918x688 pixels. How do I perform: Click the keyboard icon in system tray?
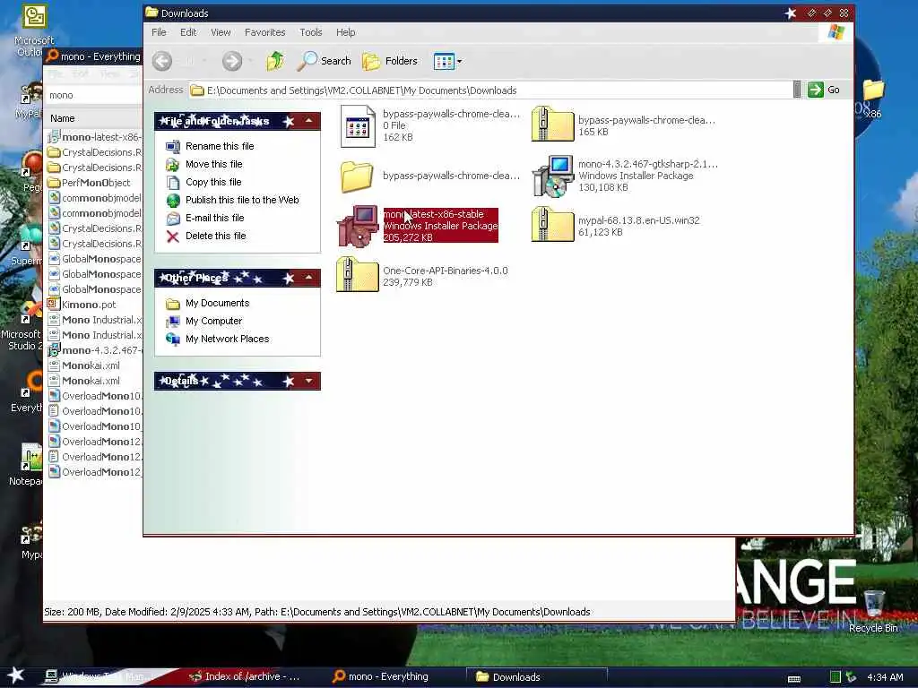pyautogui.click(x=794, y=678)
